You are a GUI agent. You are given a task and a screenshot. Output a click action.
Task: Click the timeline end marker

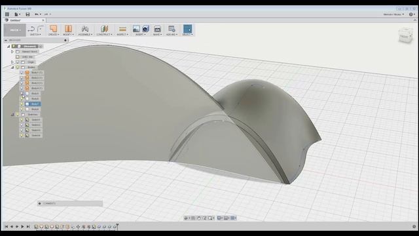tap(117, 226)
